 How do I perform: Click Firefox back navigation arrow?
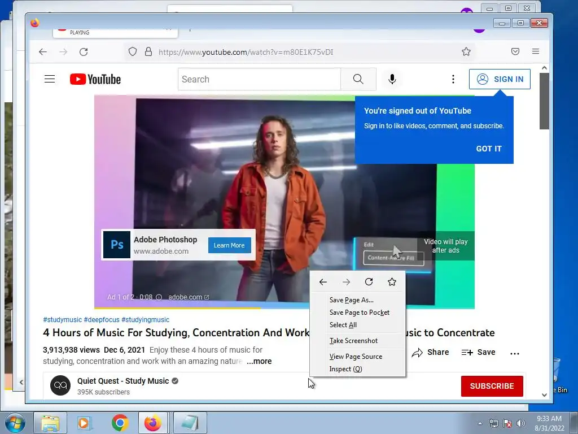pyautogui.click(x=43, y=51)
